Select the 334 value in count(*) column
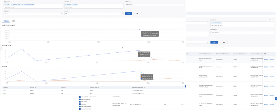 62,93
